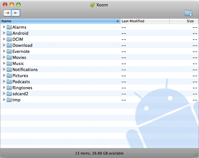199x158 pixels.
Task: Select the Podcasts folder name
Action: tap(21, 82)
